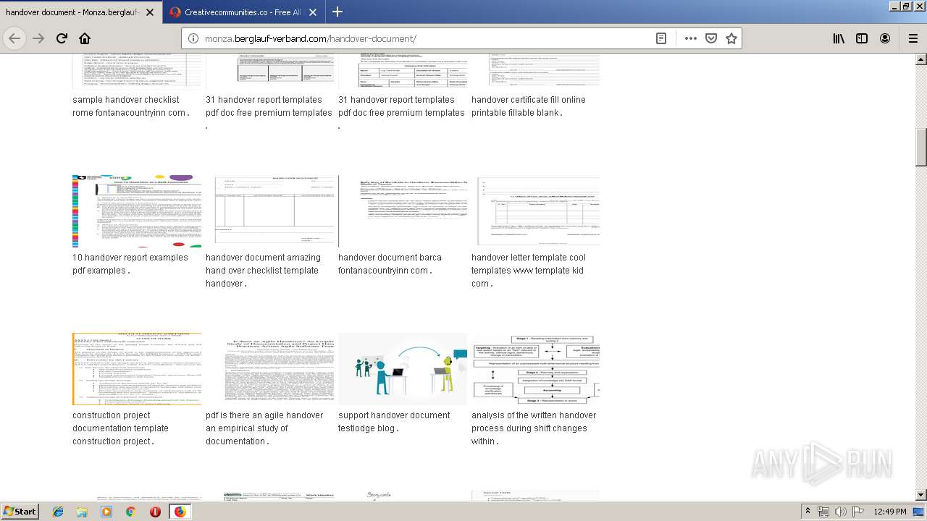Launch Chrome from taskbar
The image size is (927, 521).
[x=130, y=512]
